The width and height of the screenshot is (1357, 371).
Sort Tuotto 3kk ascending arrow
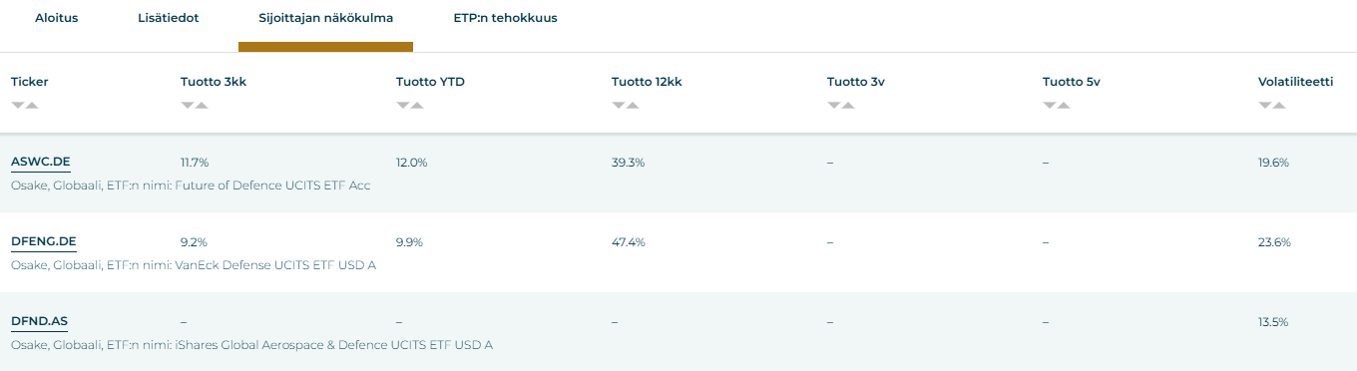tap(202, 105)
